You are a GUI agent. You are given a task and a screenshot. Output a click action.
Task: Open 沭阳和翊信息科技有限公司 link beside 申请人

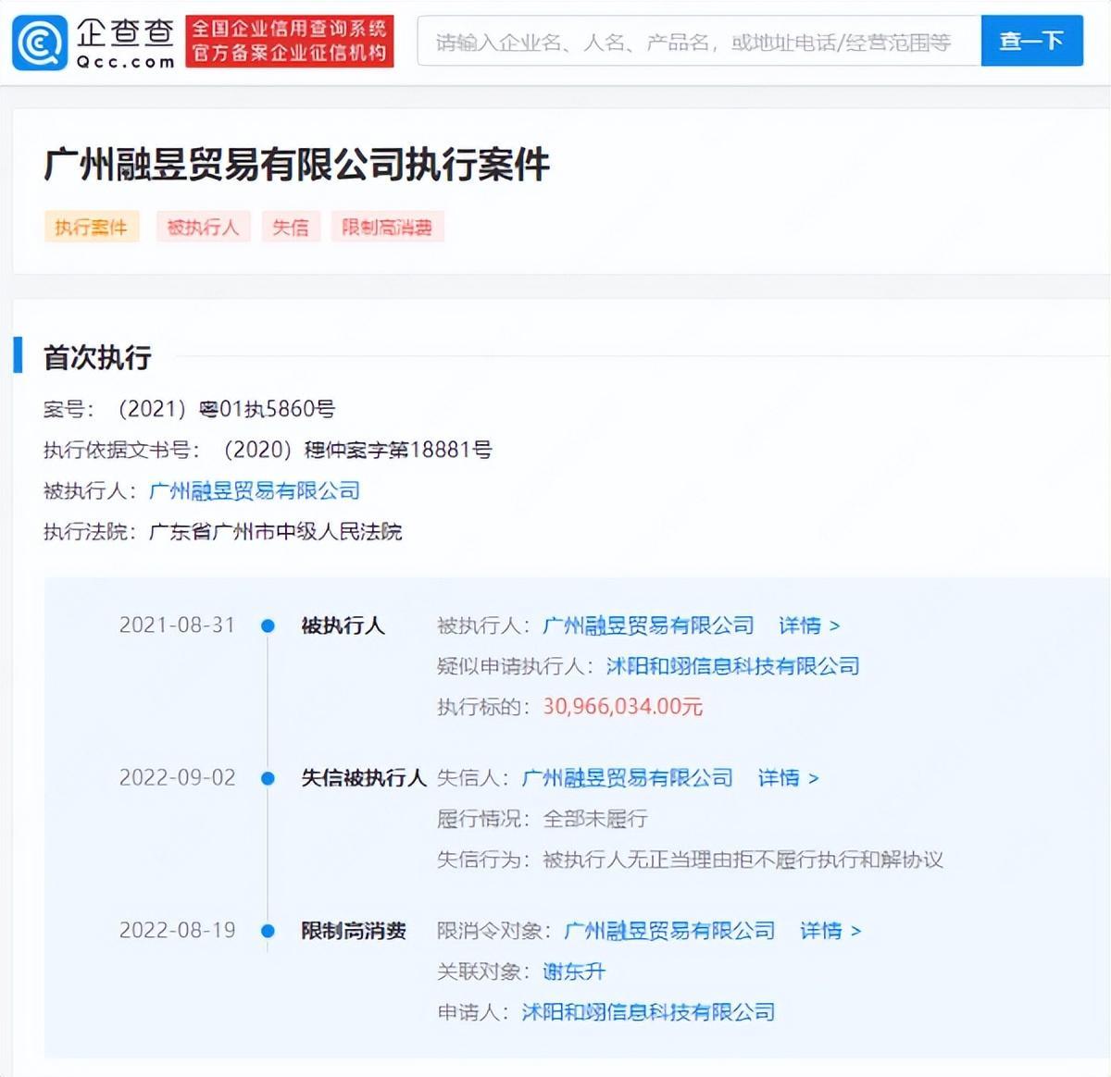(x=649, y=1012)
